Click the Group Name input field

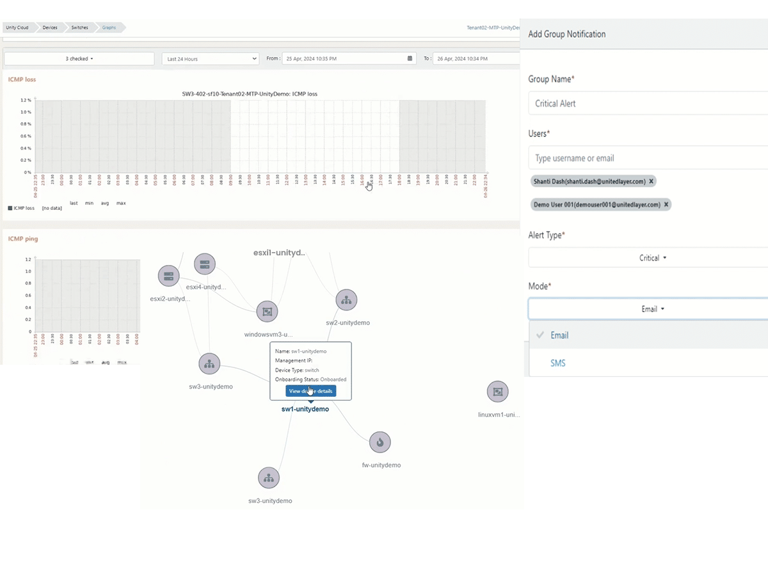pos(646,104)
